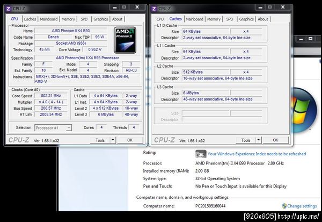The height and width of the screenshot is (222, 322).
Task: Open Mainboard tab in right CPU-Z window
Action: point(194,19)
